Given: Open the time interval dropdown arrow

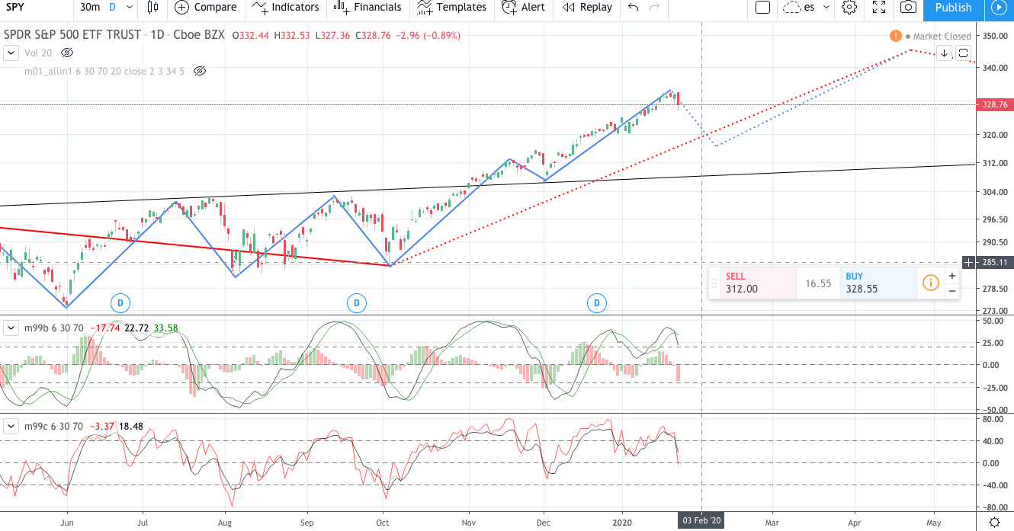Looking at the screenshot, I should 129,7.
